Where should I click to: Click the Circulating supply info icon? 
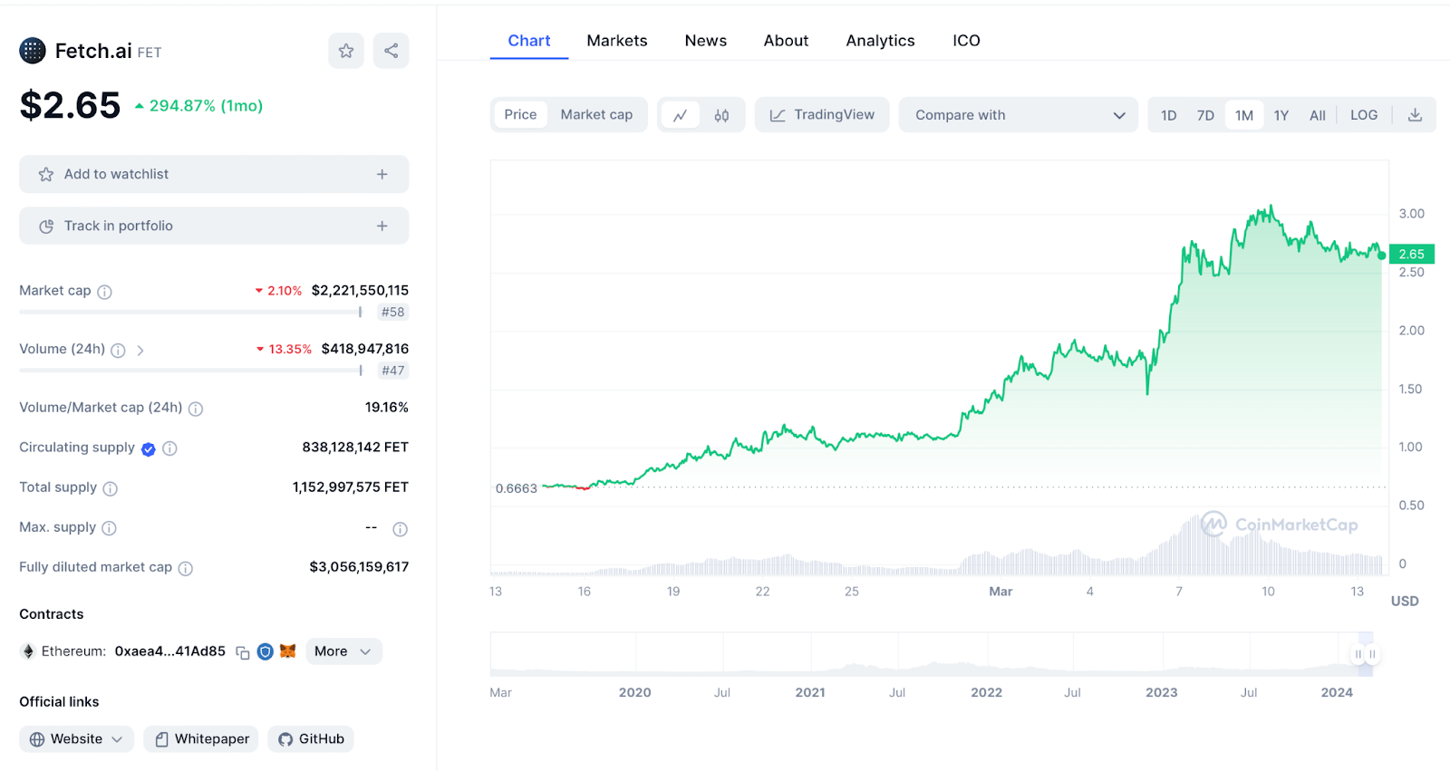pos(169,448)
